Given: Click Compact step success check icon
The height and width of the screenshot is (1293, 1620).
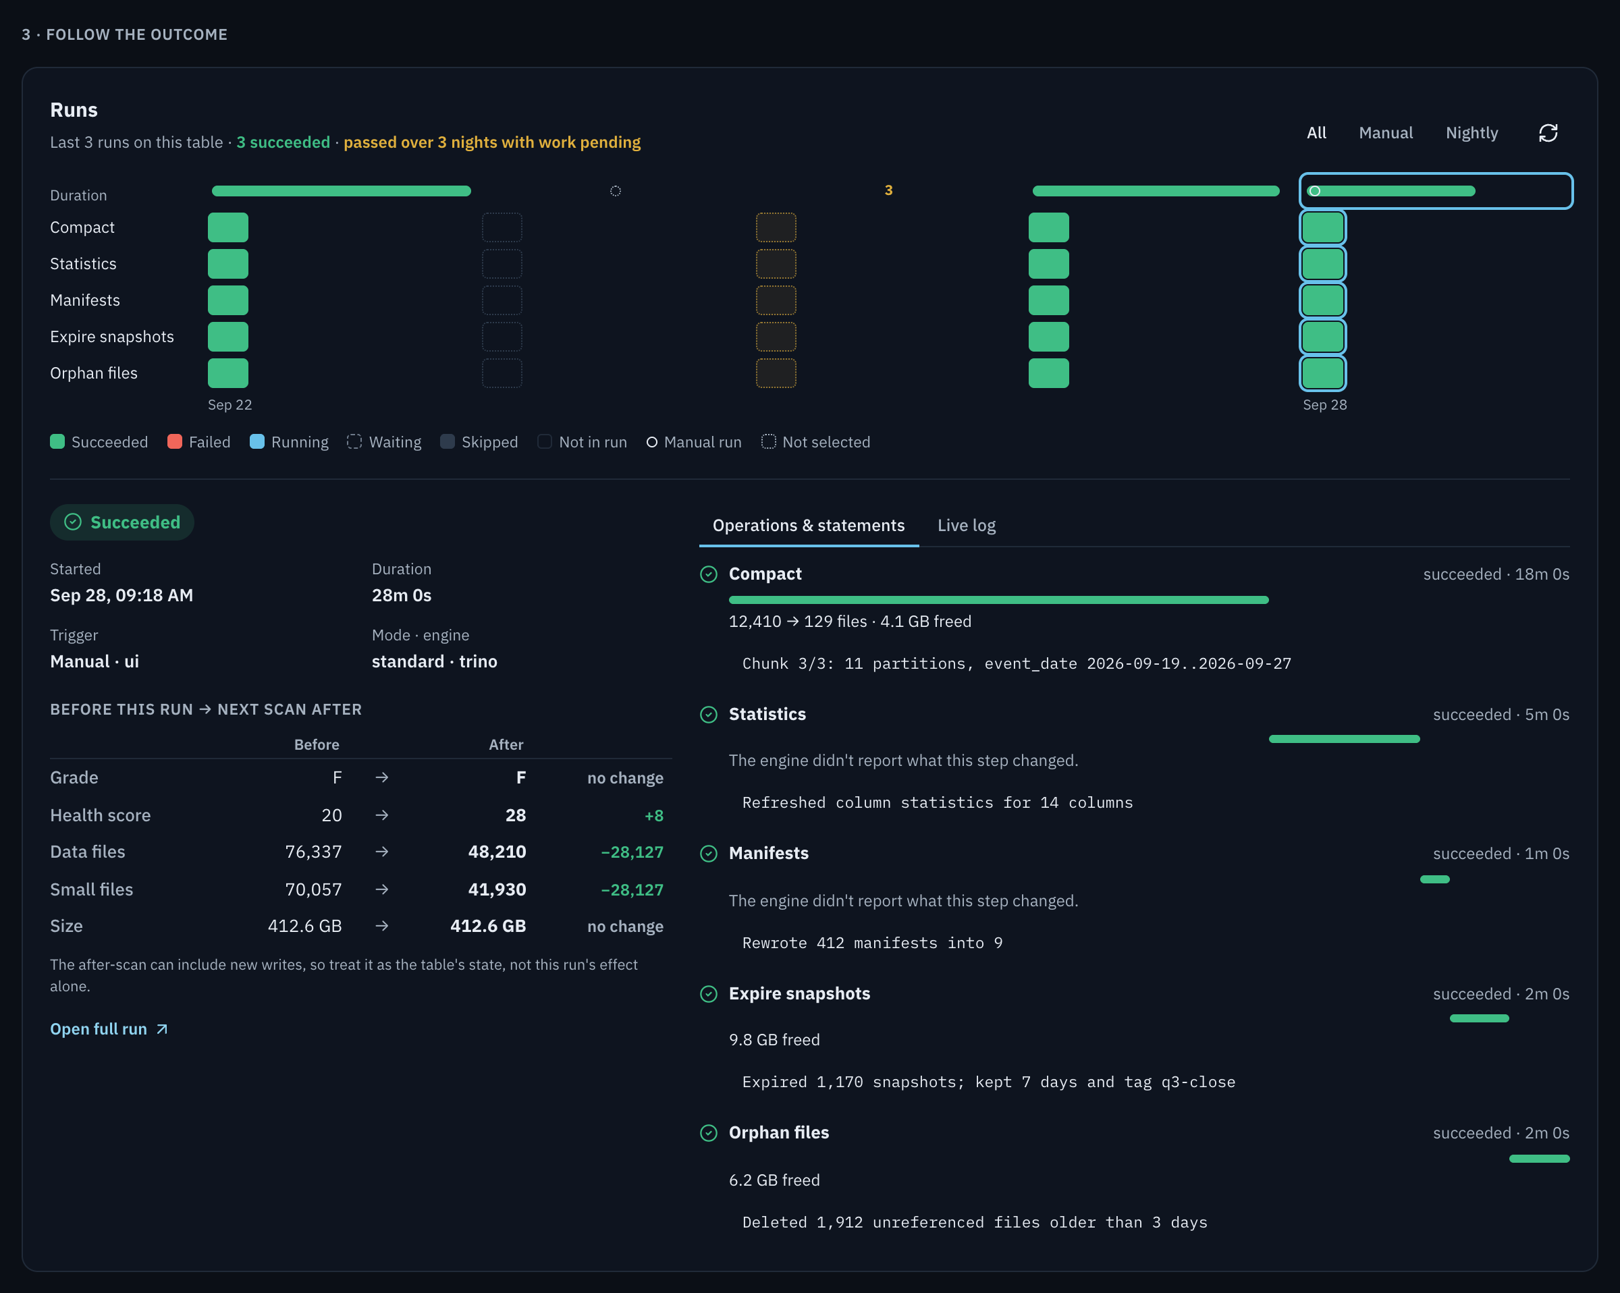Looking at the screenshot, I should [708, 574].
